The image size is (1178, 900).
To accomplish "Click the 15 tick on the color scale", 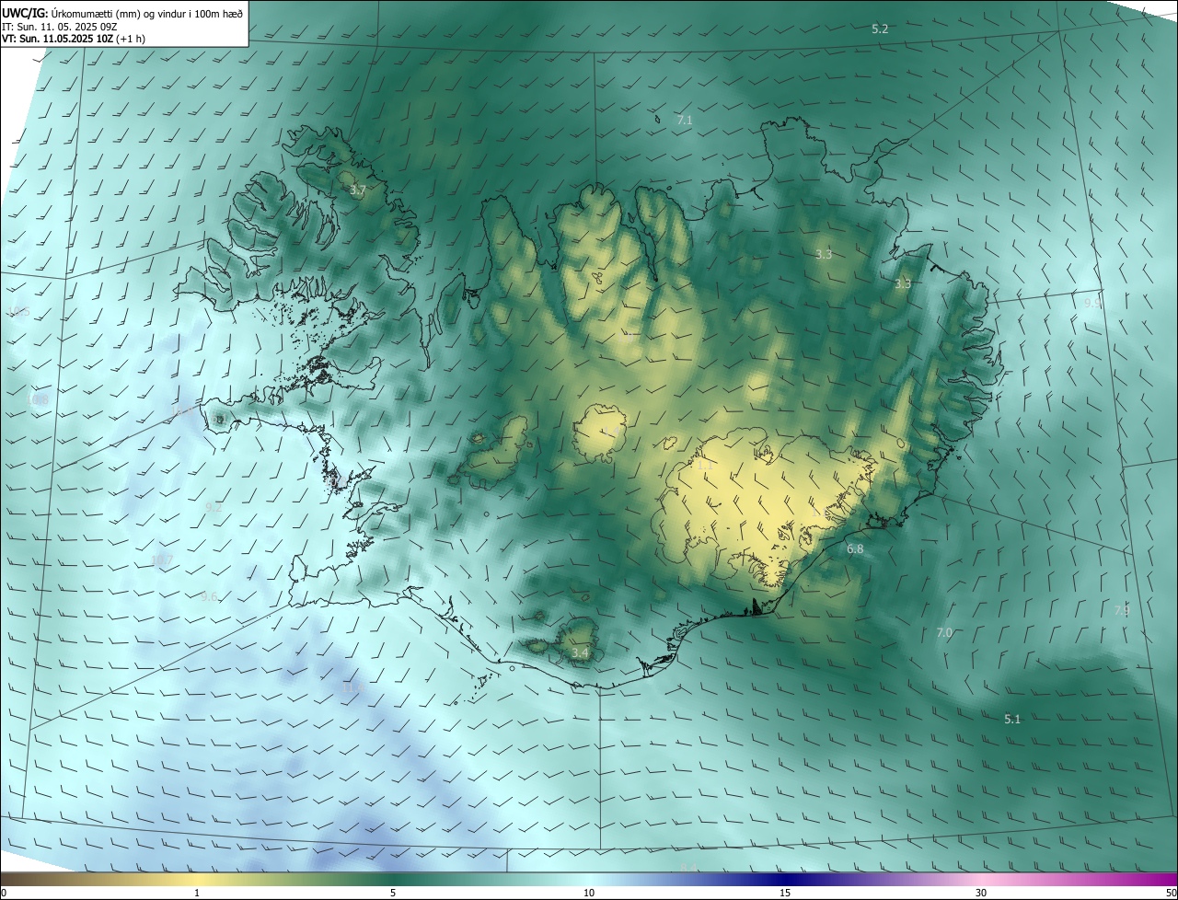I will pyautogui.click(x=785, y=894).
